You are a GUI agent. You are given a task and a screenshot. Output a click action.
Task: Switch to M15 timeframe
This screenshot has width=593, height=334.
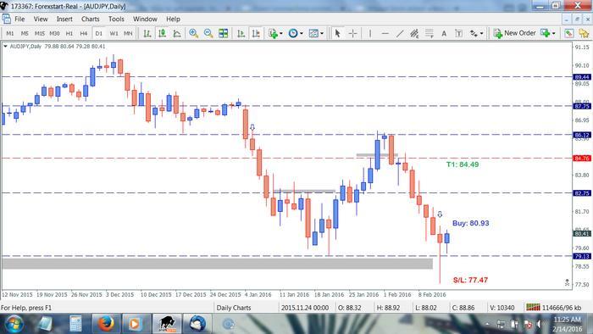[39, 33]
